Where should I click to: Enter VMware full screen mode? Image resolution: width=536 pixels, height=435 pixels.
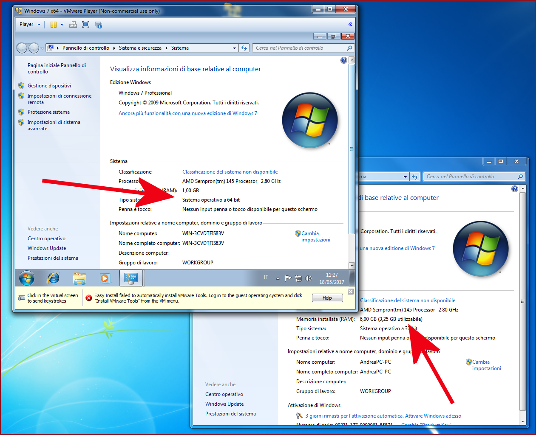(86, 25)
